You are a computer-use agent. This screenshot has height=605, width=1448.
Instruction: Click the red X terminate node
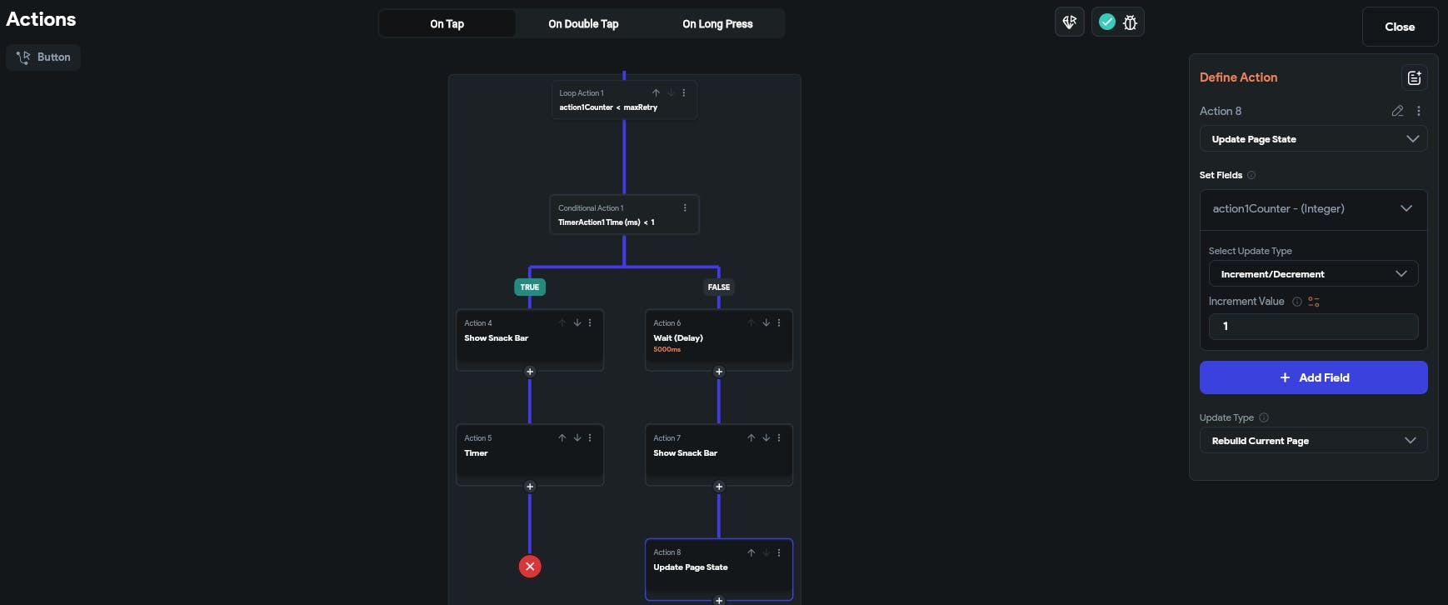(530, 567)
